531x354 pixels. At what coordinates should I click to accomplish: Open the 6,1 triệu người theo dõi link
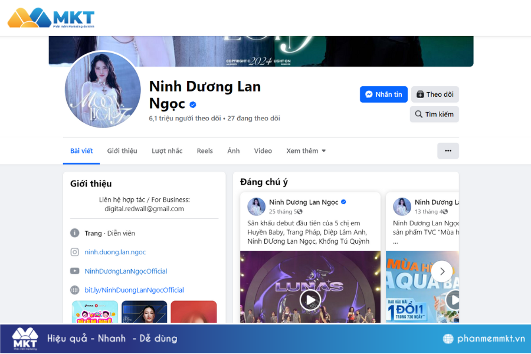(185, 118)
